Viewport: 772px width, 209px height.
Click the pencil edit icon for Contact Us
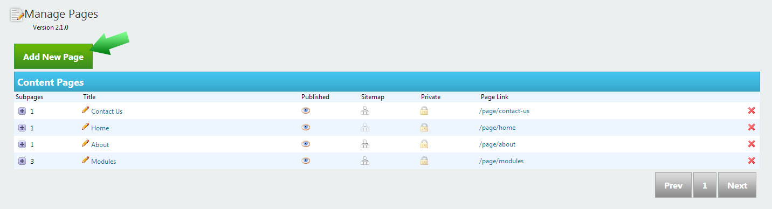pyautogui.click(x=85, y=110)
